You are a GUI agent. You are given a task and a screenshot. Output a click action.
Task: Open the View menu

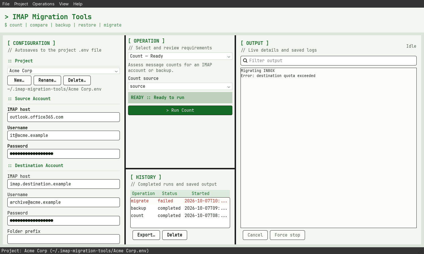(64, 4)
